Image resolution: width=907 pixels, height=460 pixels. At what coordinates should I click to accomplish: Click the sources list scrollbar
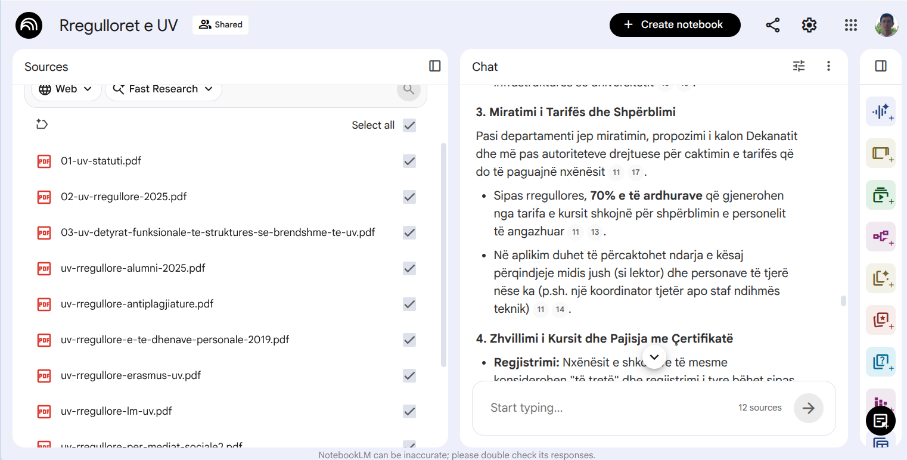point(443,254)
